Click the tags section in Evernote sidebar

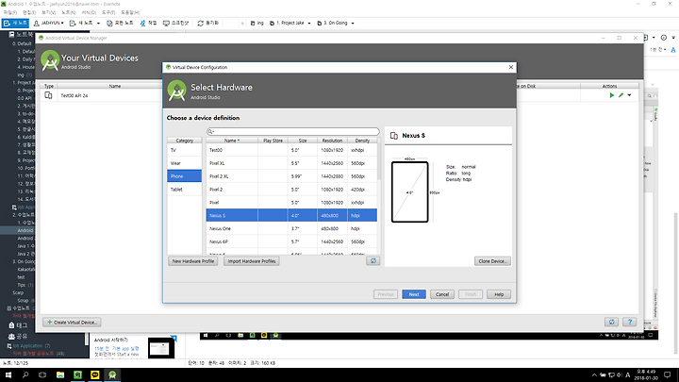click(18, 324)
